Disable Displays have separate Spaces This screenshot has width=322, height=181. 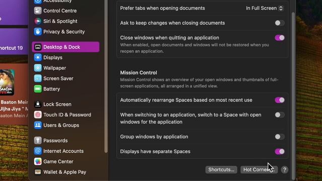[280, 151]
